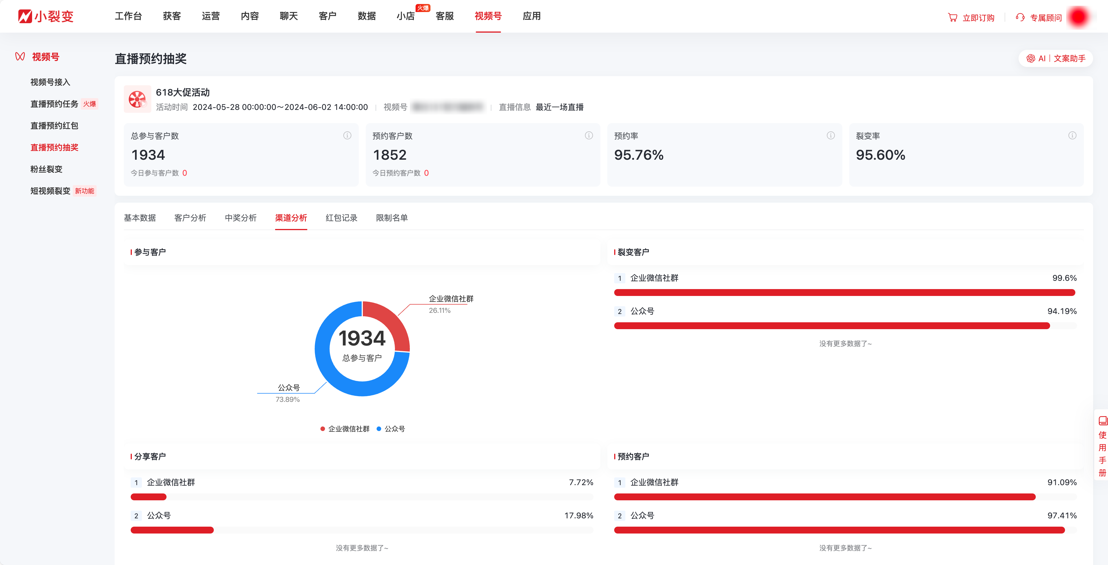The image size is (1108, 565).
Task: Click info icon on 裂变率 card
Action: [x=1072, y=136]
